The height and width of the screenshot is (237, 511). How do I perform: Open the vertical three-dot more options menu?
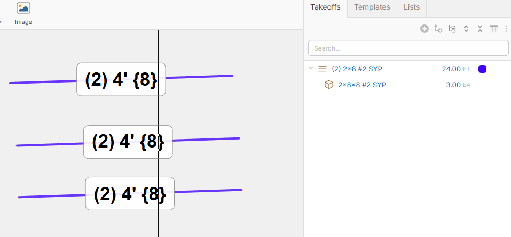506,29
